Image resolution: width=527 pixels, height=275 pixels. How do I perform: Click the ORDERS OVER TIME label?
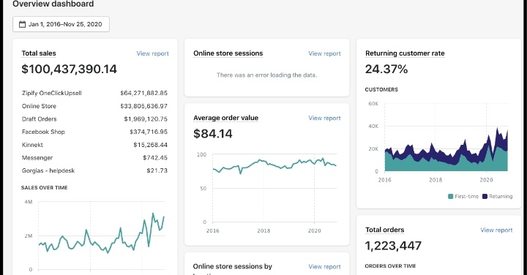click(x=391, y=266)
